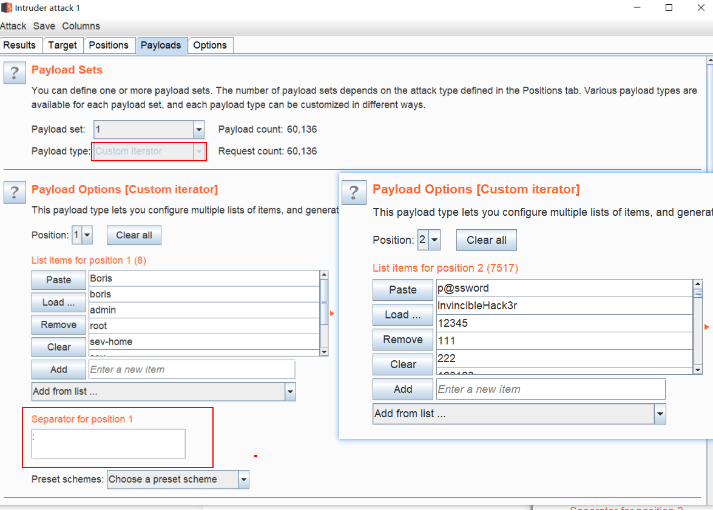
Task: Open help for Payload Sets section
Action: click(15, 73)
